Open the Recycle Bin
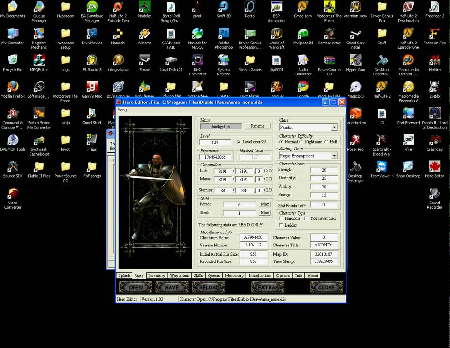 tap(13, 63)
